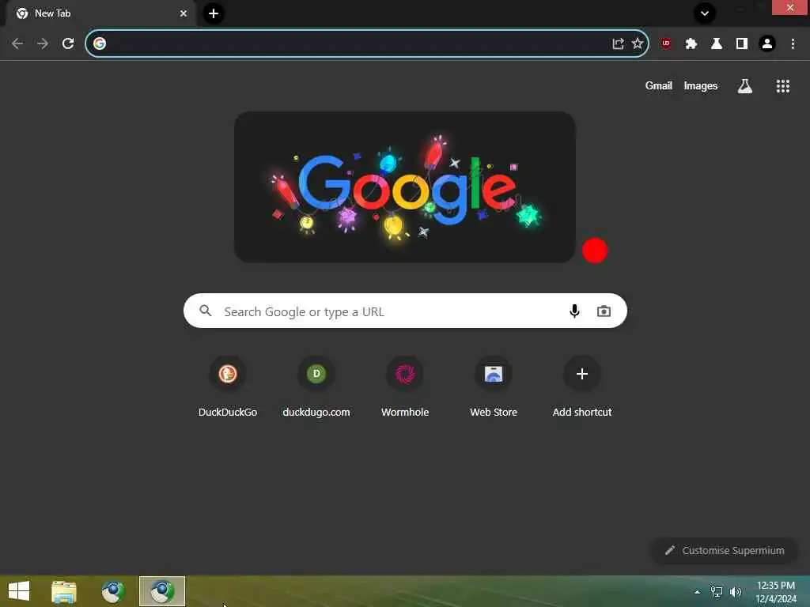Select the New Tab tab
The image size is (810, 607).
(x=100, y=13)
